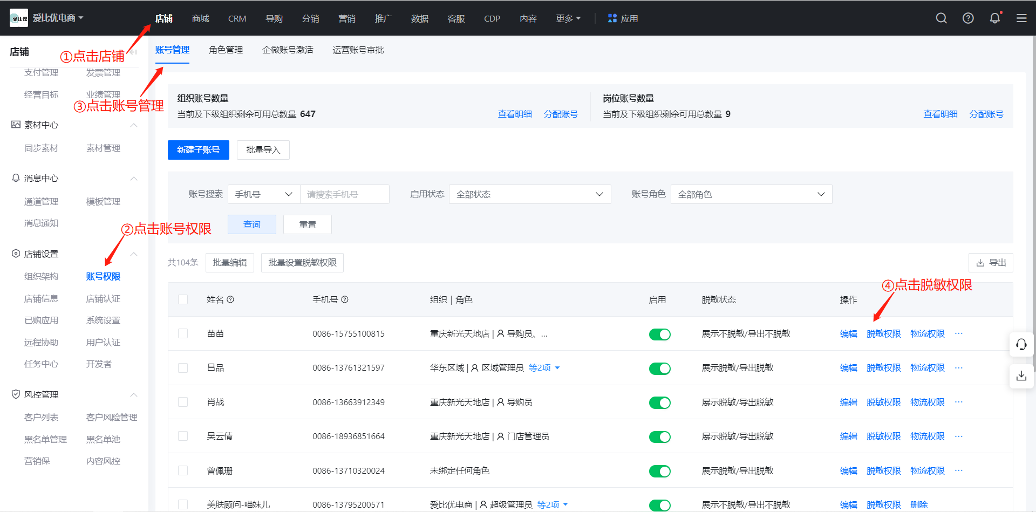Viewport: 1036px width, 512px height.
Task: Collapse the 店铺设置 sidebar section
Action: (134, 254)
